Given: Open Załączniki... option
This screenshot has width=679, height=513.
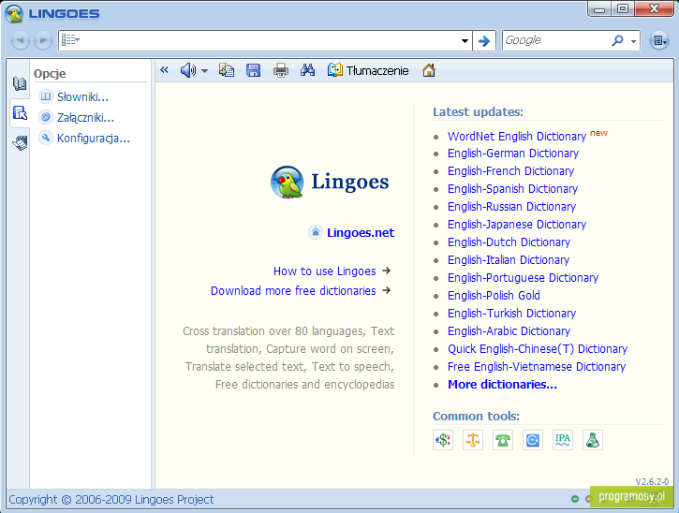Looking at the screenshot, I should tap(85, 118).
